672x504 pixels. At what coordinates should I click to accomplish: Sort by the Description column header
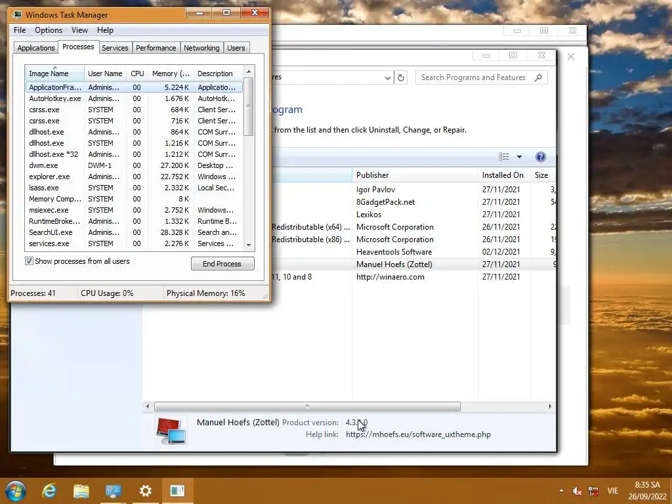click(218, 73)
